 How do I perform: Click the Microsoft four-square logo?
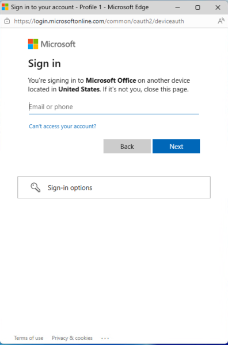(x=33, y=44)
